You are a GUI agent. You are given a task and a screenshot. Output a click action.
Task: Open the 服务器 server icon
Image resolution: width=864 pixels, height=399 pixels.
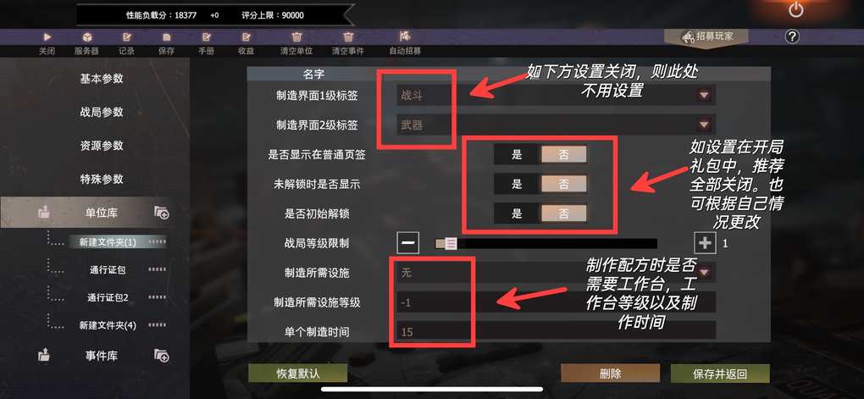[x=86, y=37]
